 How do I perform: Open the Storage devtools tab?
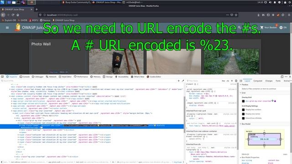(108, 77)
